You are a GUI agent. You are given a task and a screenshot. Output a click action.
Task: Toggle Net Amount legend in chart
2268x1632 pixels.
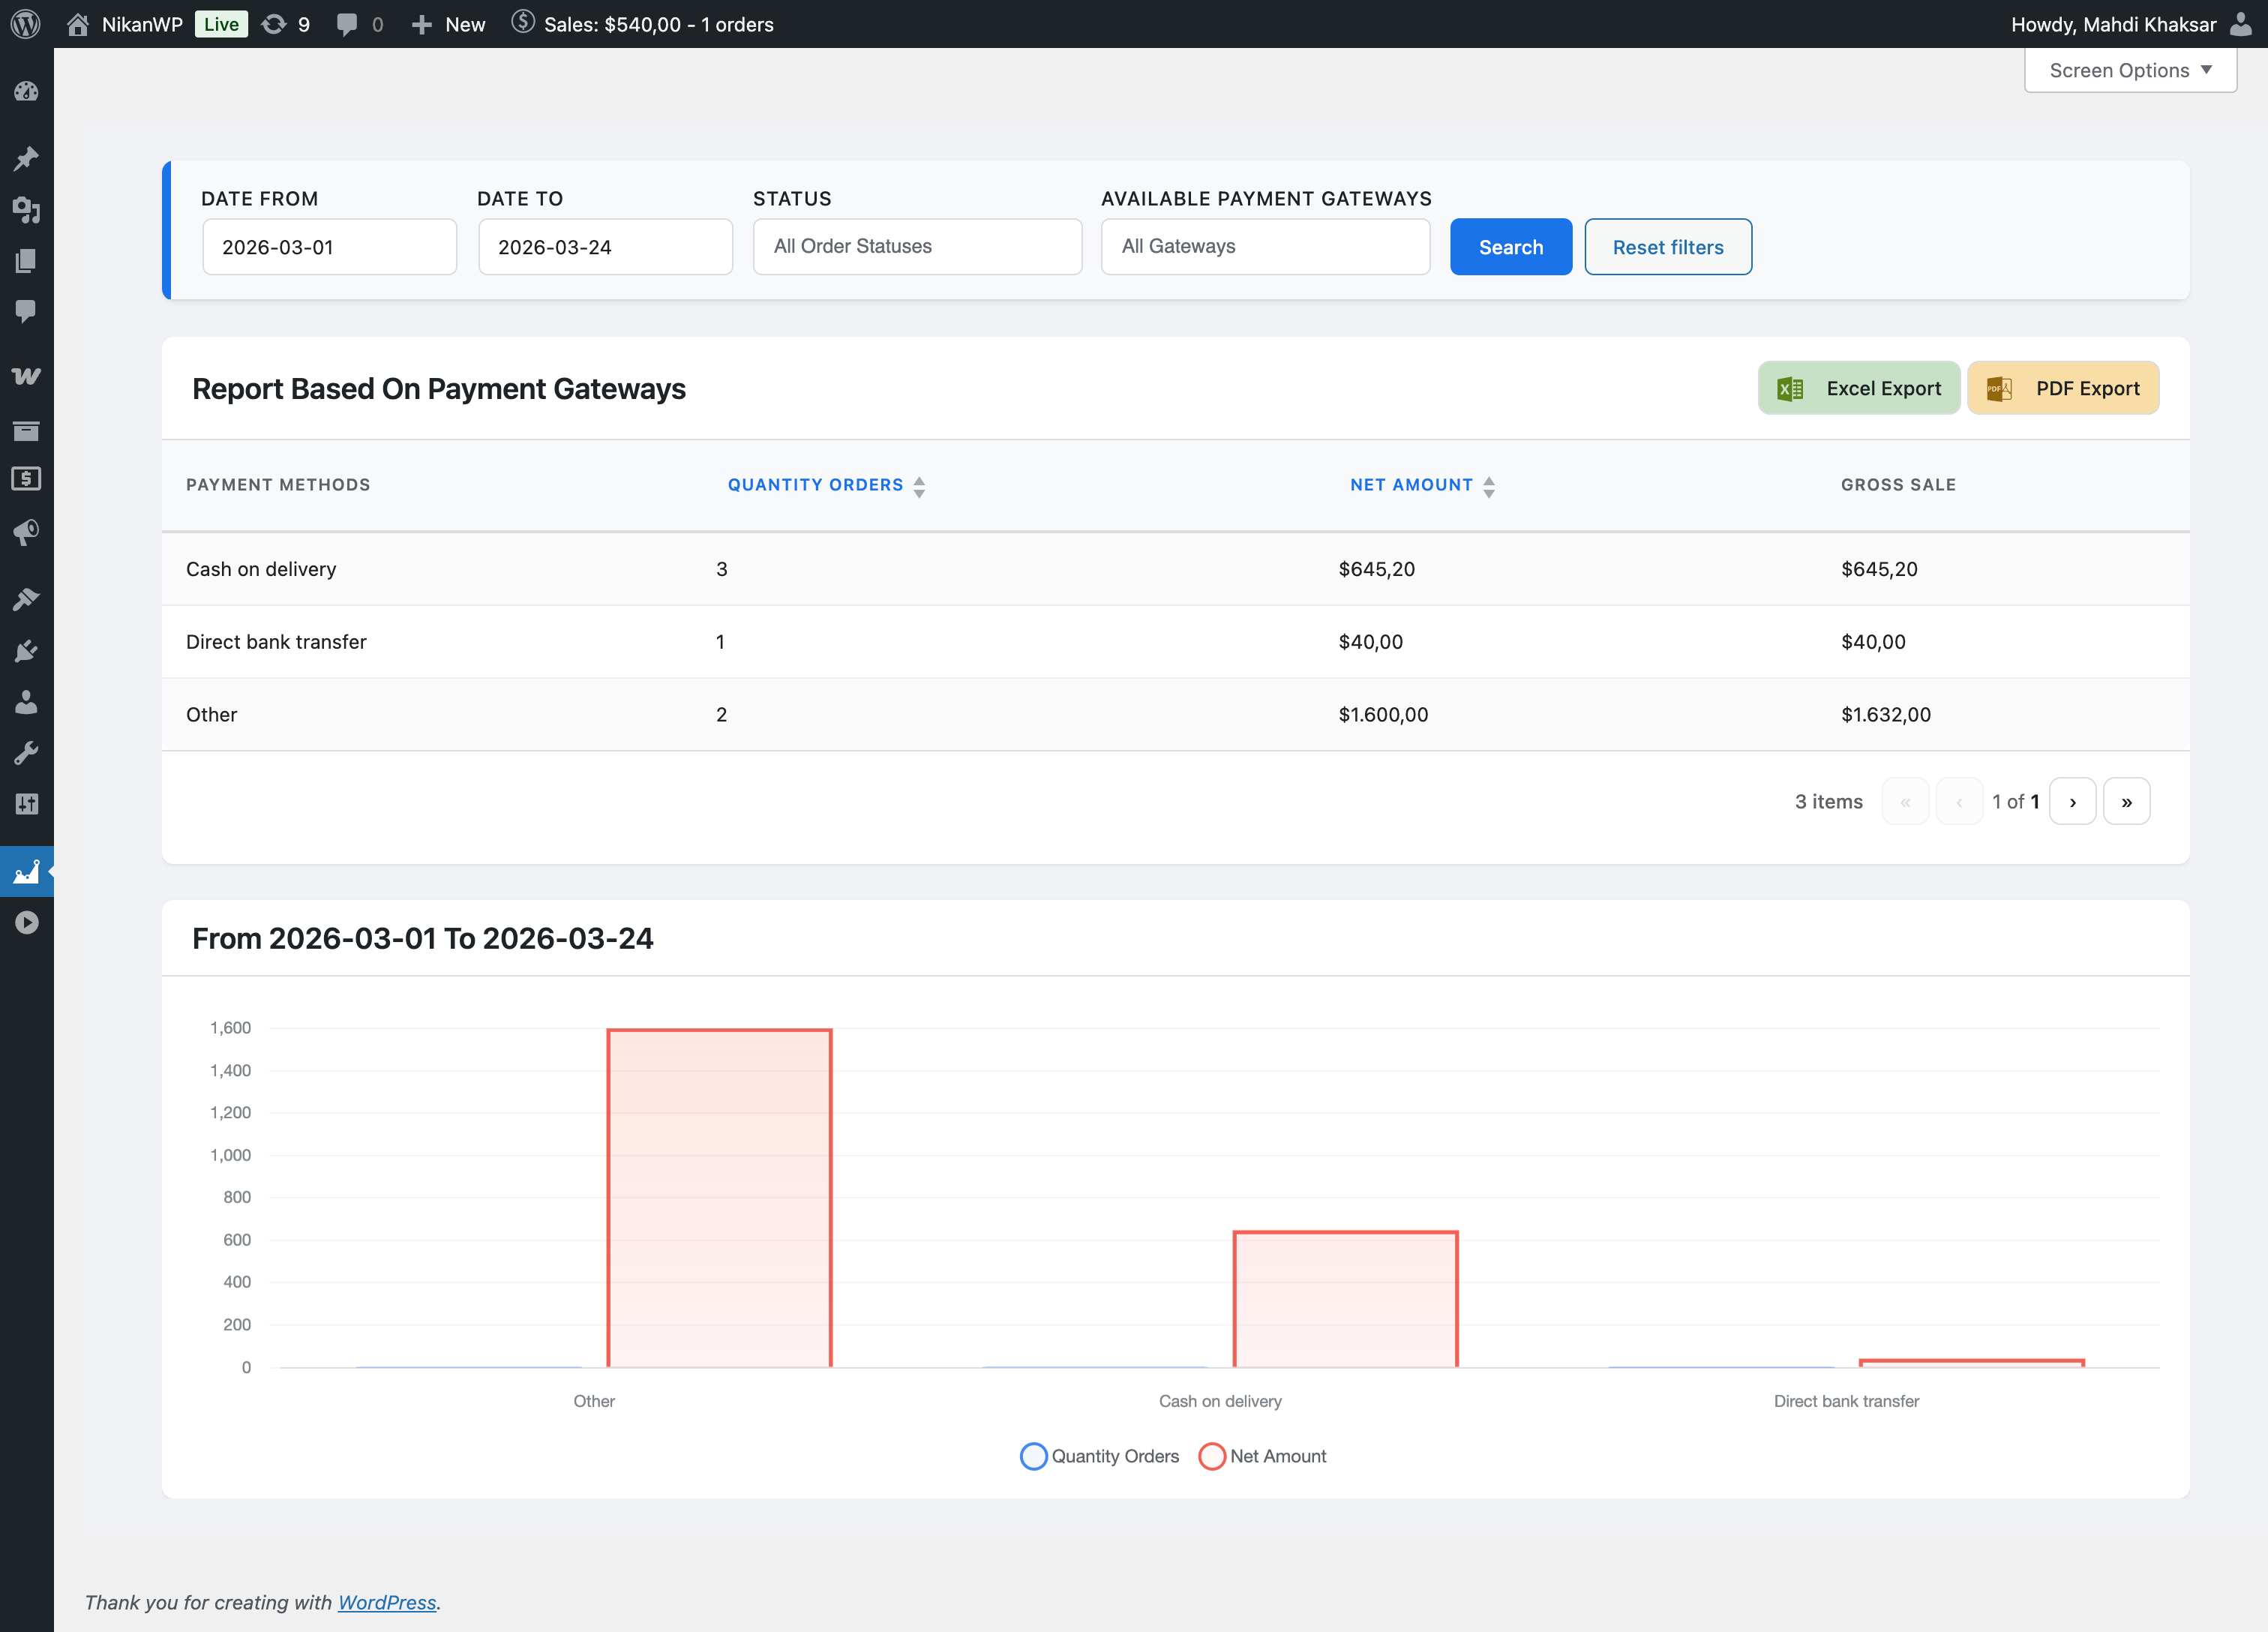click(x=1263, y=1456)
